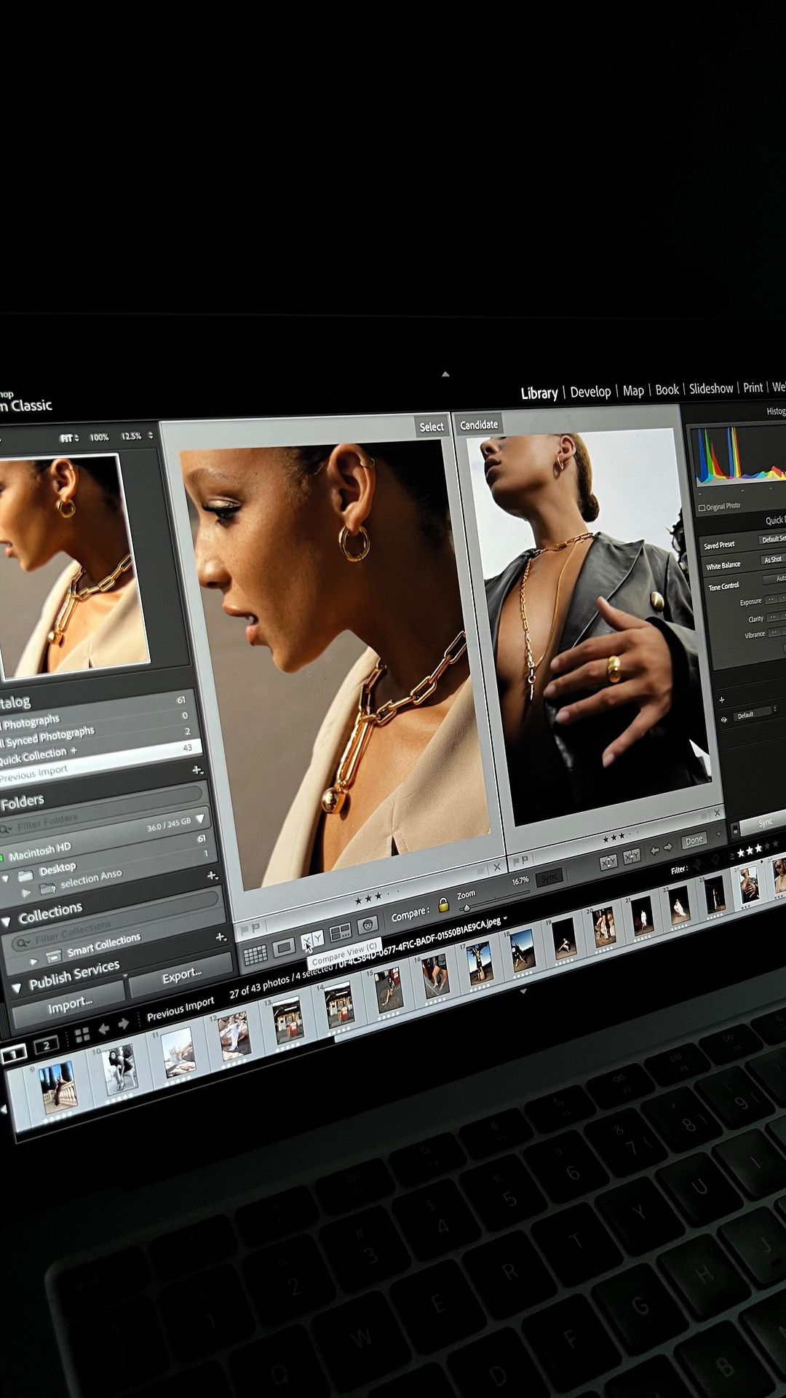Open the Slideshow module
Viewport: 786px width, 1398px height.
pyautogui.click(x=711, y=389)
